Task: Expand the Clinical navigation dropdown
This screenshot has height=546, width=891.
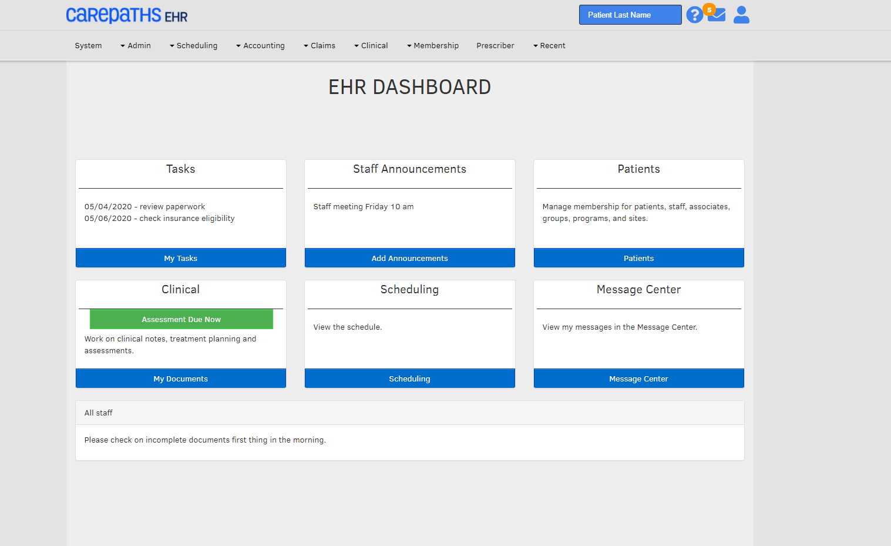Action: tap(371, 45)
